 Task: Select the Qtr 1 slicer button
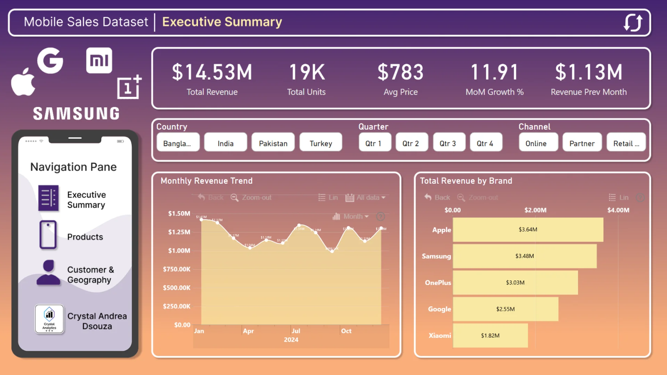(375, 142)
